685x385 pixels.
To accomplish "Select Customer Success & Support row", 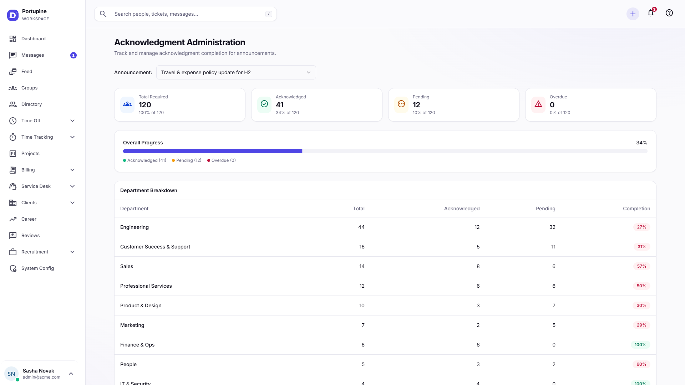I will pyautogui.click(x=385, y=247).
